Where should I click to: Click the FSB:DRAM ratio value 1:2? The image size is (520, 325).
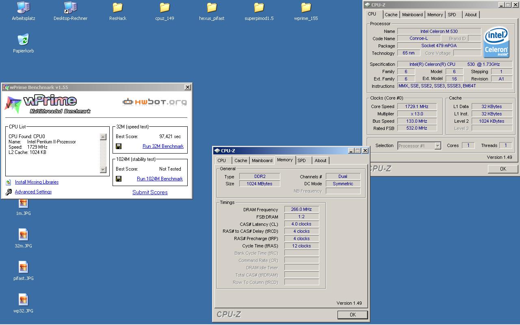301,217
